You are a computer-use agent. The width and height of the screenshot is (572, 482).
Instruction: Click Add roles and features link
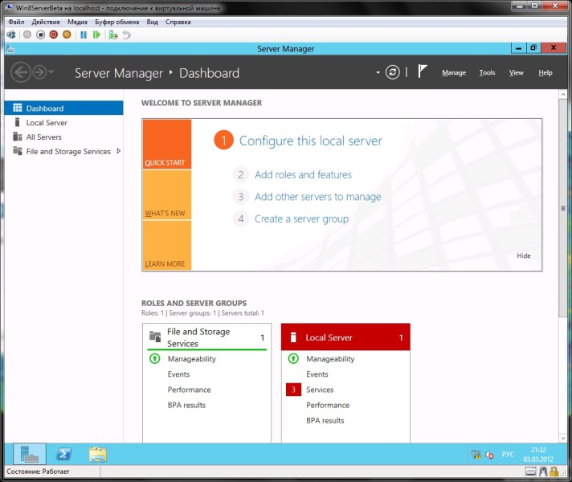[x=303, y=174]
